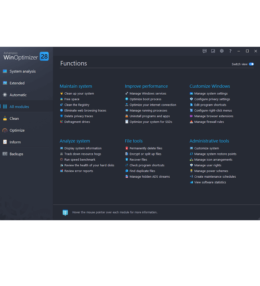Click the statistics chart icon in title bar
Screen dimensions: 260x286
(x=213, y=51)
